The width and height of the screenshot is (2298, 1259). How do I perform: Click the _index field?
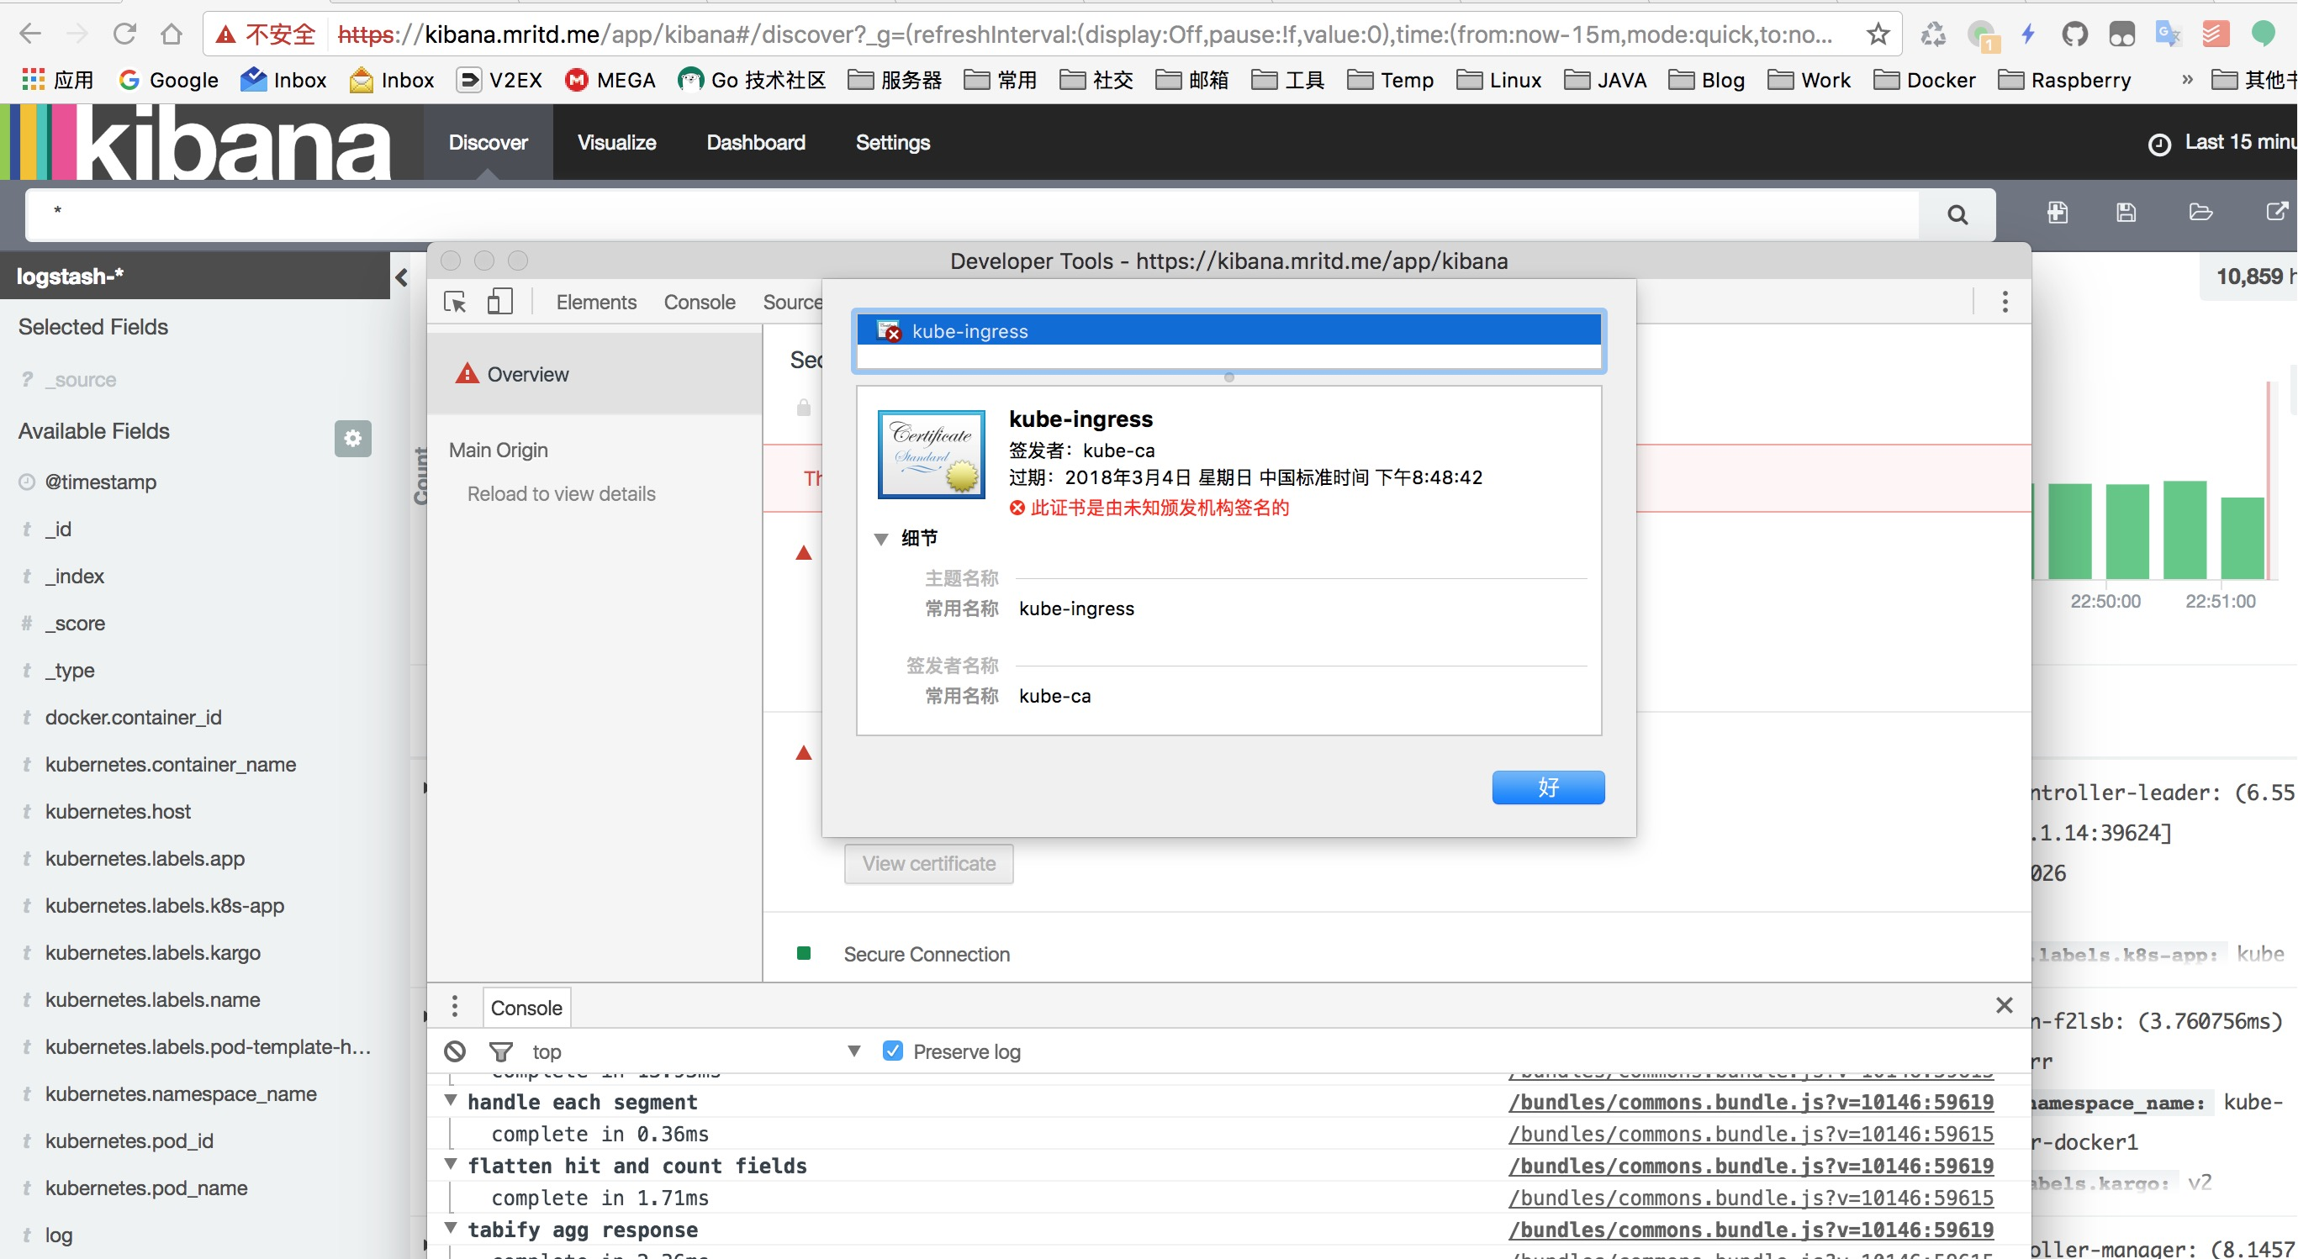(x=74, y=576)
